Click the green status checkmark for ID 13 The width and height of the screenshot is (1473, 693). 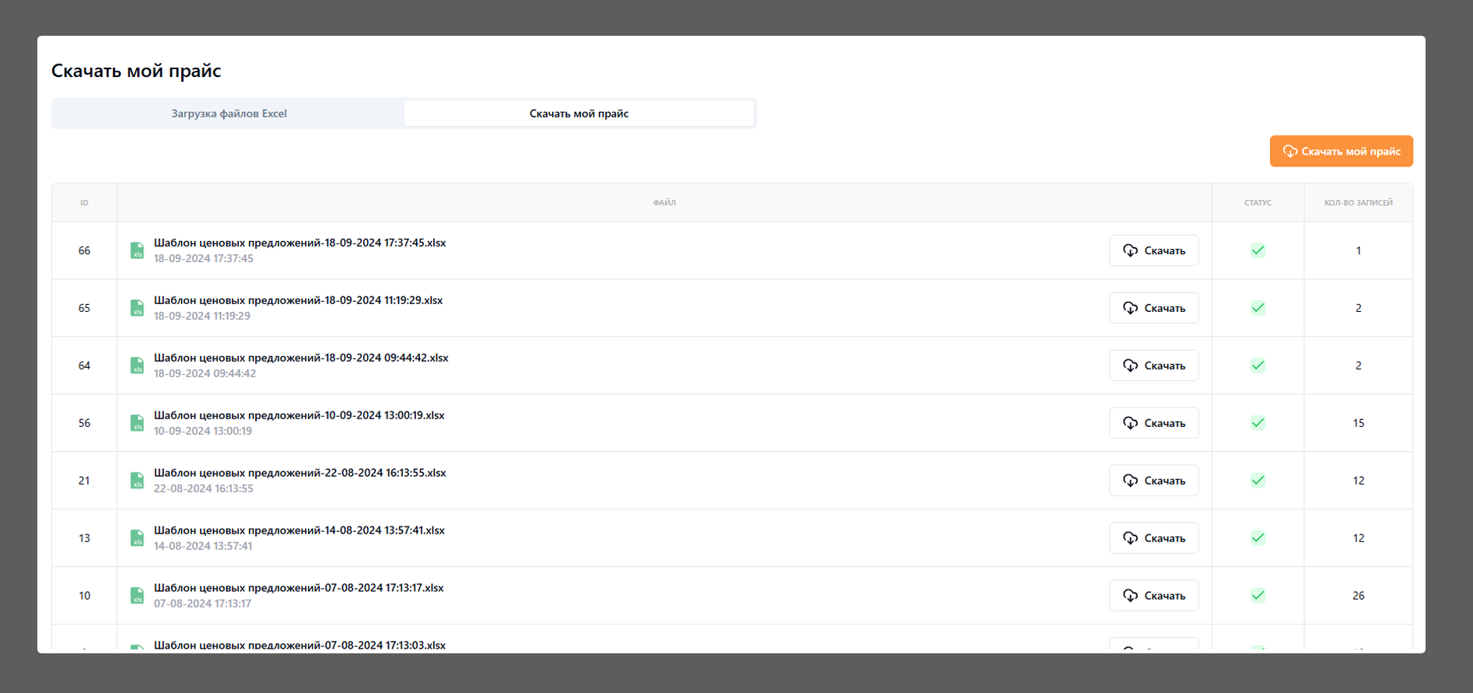(1258, 538)
